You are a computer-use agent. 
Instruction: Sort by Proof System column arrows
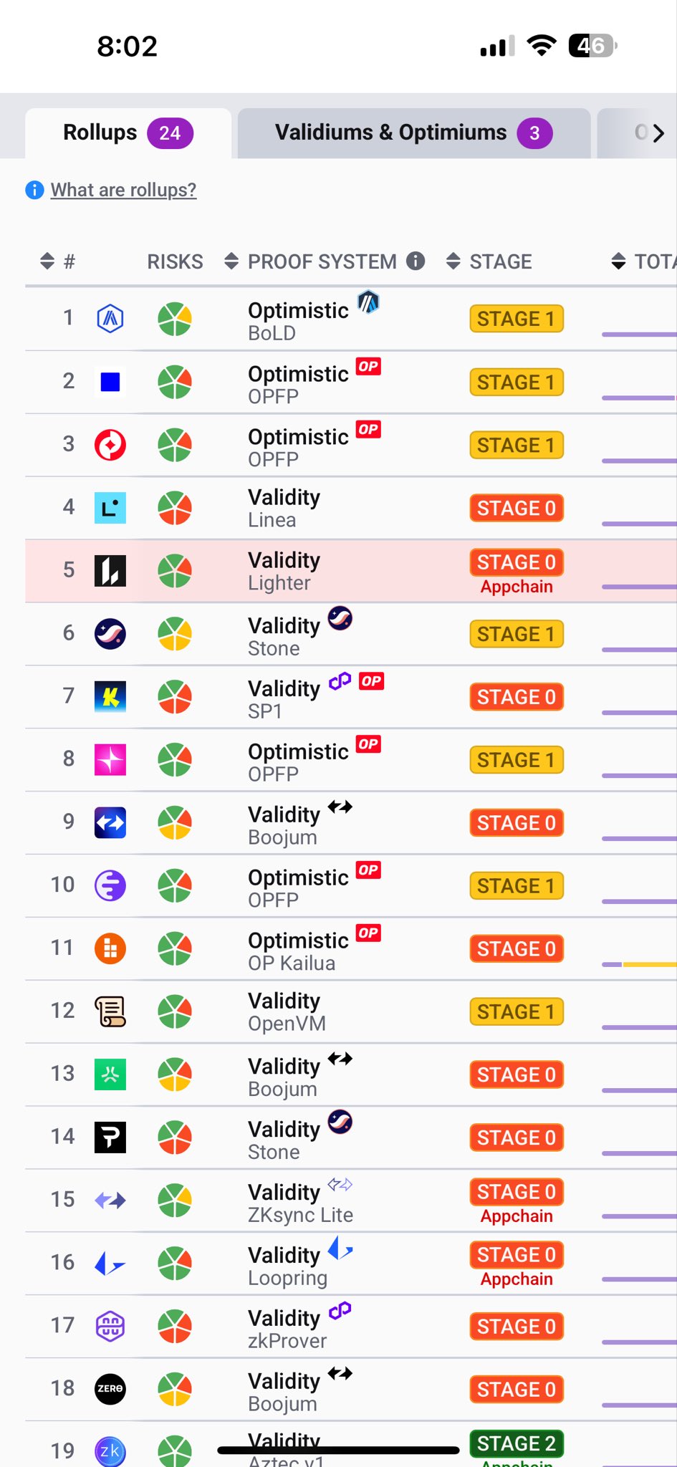(x=231, y=261)
